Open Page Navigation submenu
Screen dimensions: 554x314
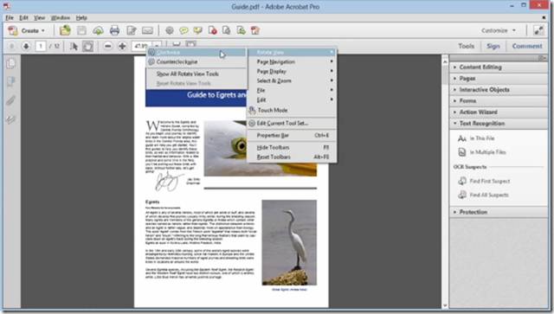tap(292, 61)
